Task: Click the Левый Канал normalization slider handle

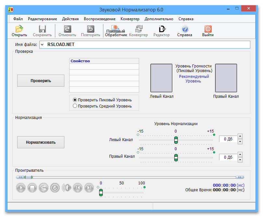Action: (x=176, y=140)
